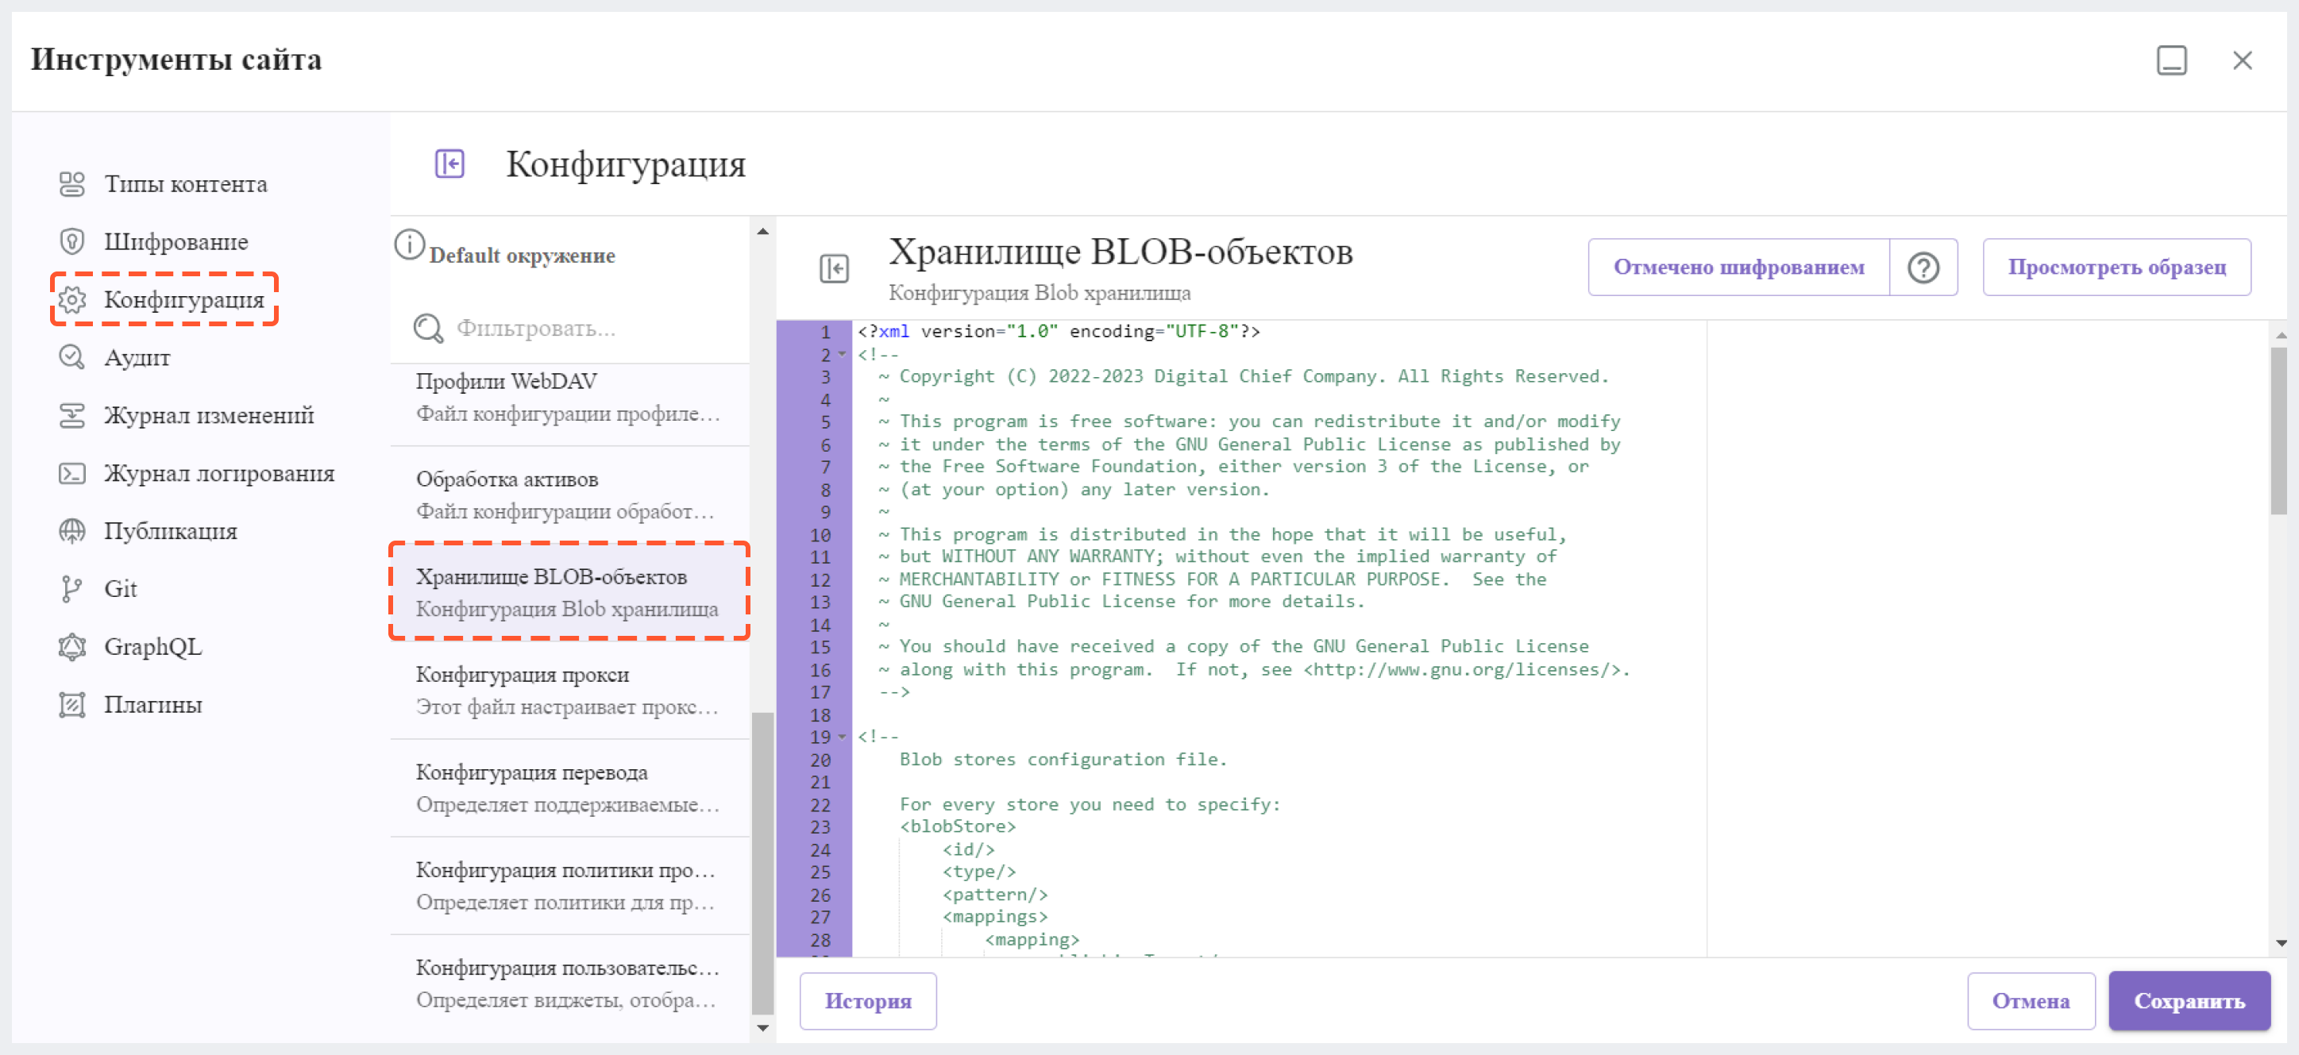Fold comment block at line 19
Image resolution: width=2299 pixels, height=1055 pixels.
(x=842, y=737)
